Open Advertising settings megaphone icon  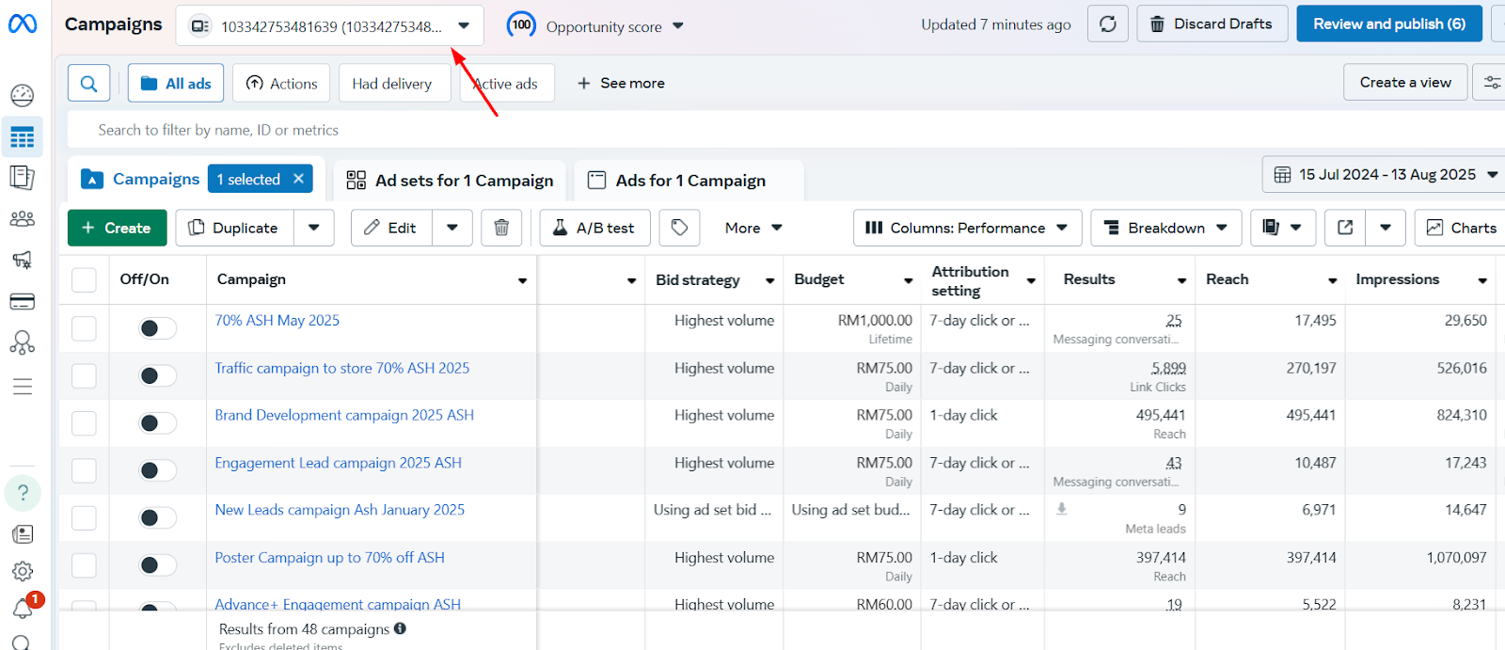(23, 260)
